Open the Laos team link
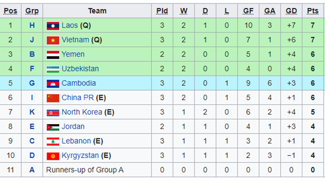This screenshot has height=182, width=325. pyautogui.click(x=69, y=26)
